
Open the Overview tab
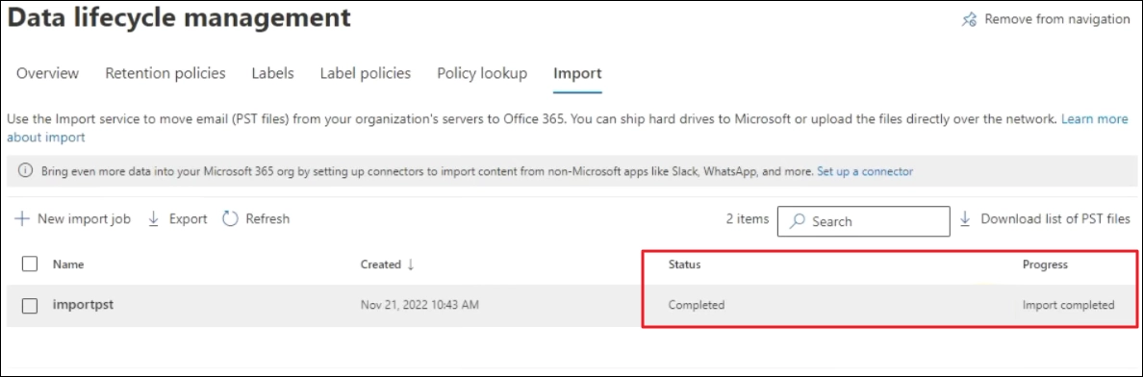pyautogui.click(x=47, y=73)
